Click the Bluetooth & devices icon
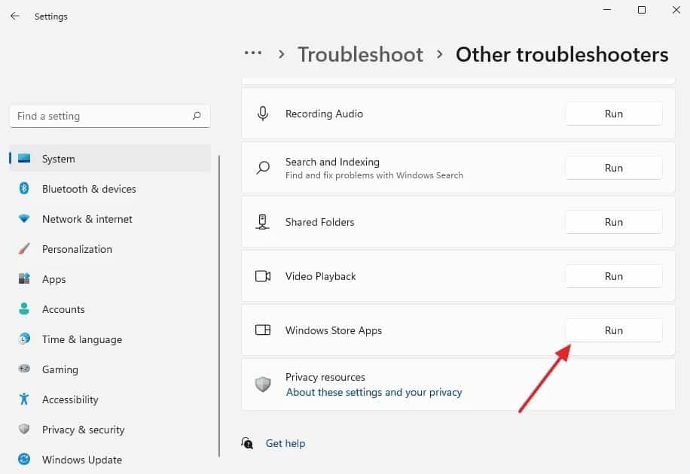The width and height of the screenshot is (690, 474). [x=24, y=189]
